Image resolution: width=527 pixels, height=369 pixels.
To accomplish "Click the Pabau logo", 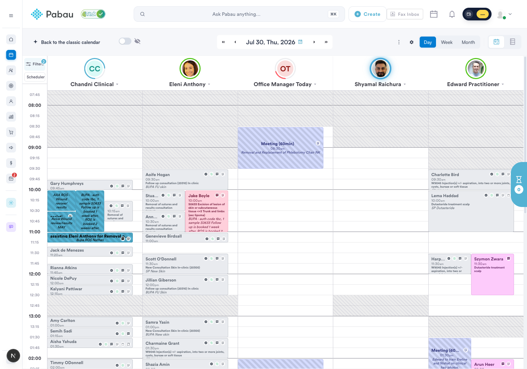I will (x=52, y=14).
